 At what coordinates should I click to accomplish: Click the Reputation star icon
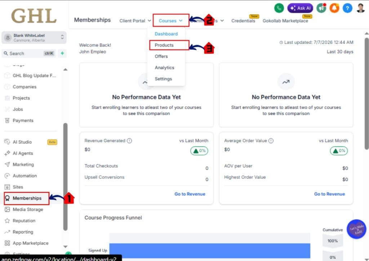(7, 221)
